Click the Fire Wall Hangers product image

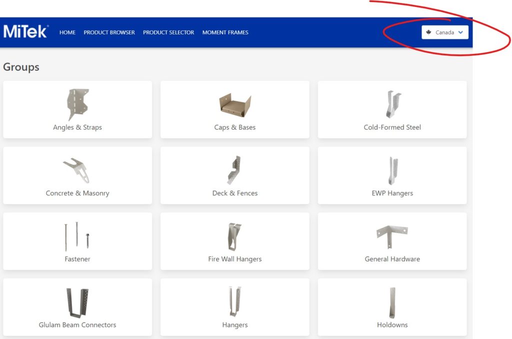click(x=234, y=237)
